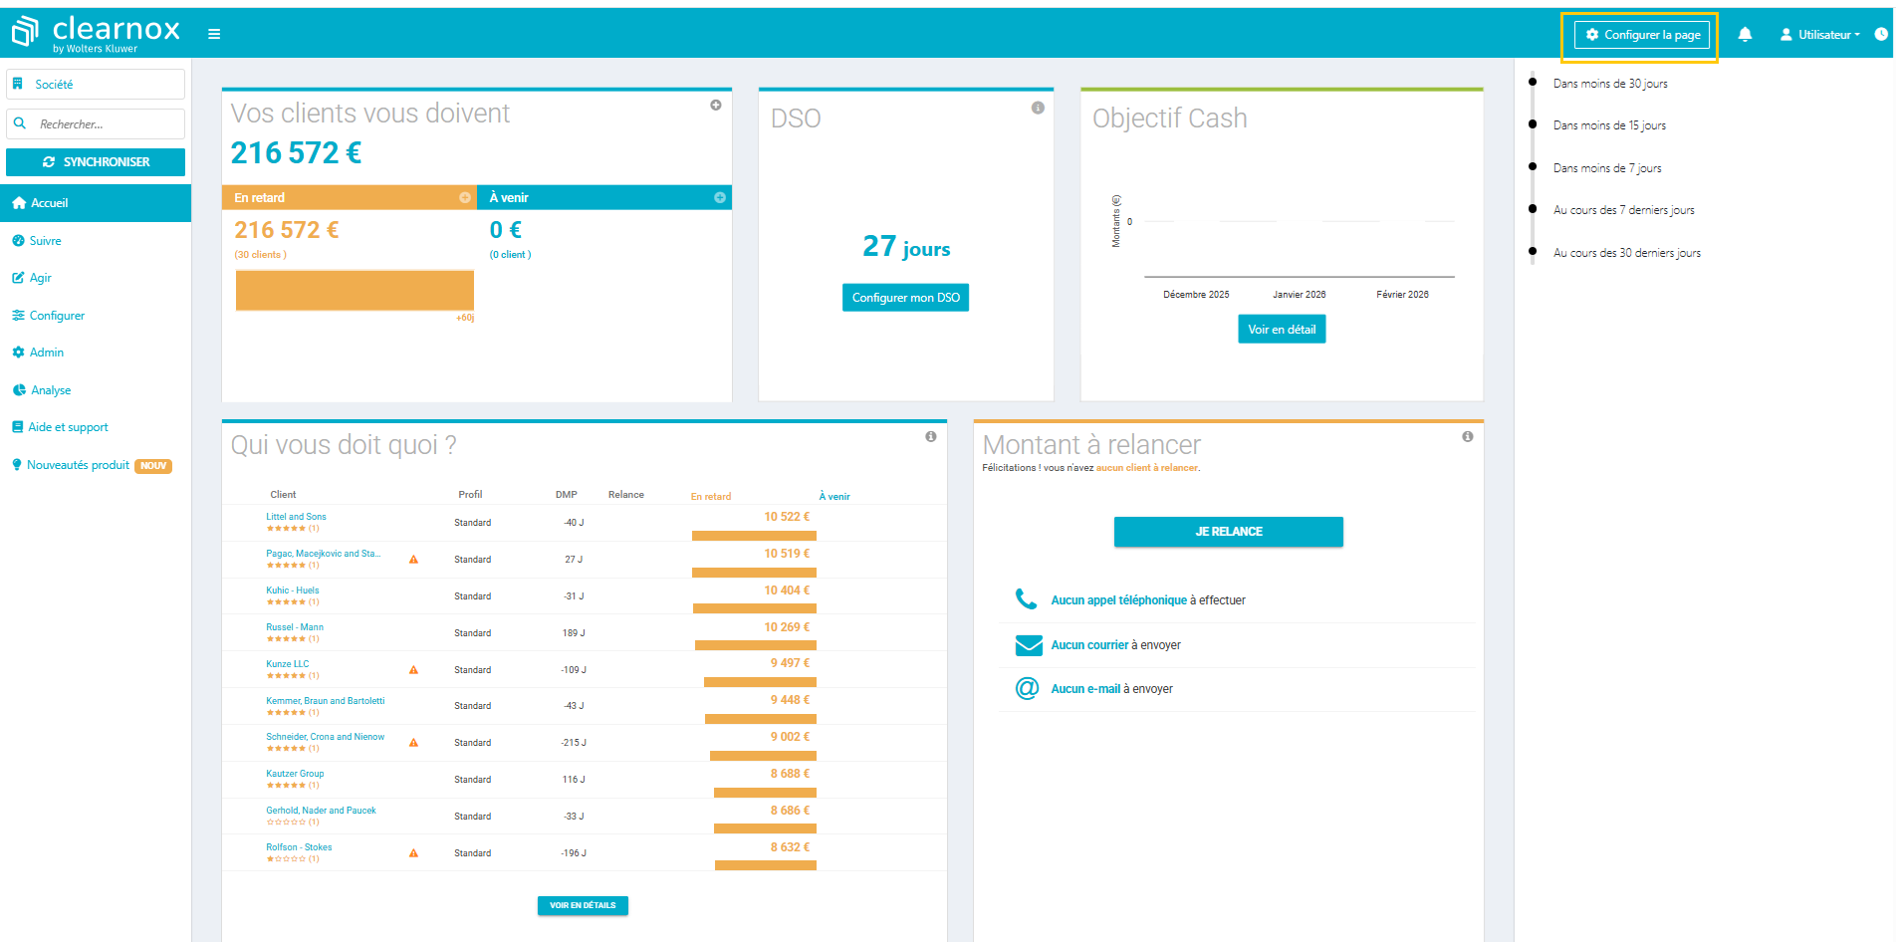
Task: Click the 10 522 € overdue amount
Action: (x=787, y=517)
